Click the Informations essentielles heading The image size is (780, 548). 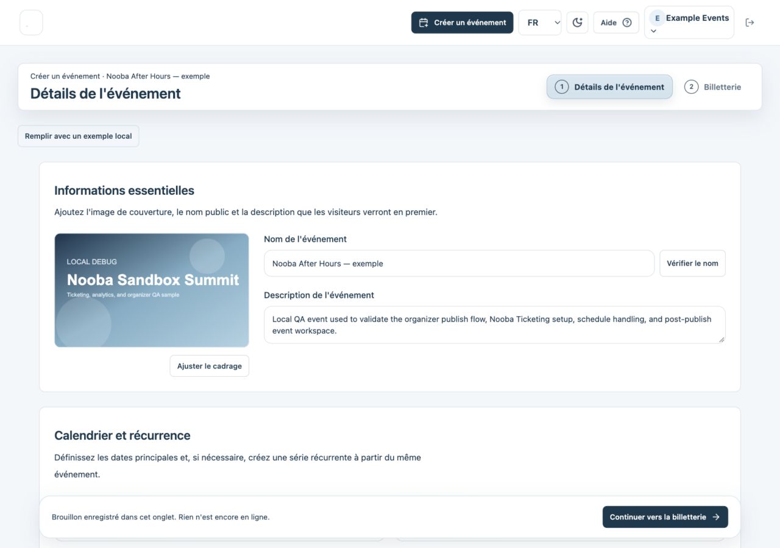124,191
